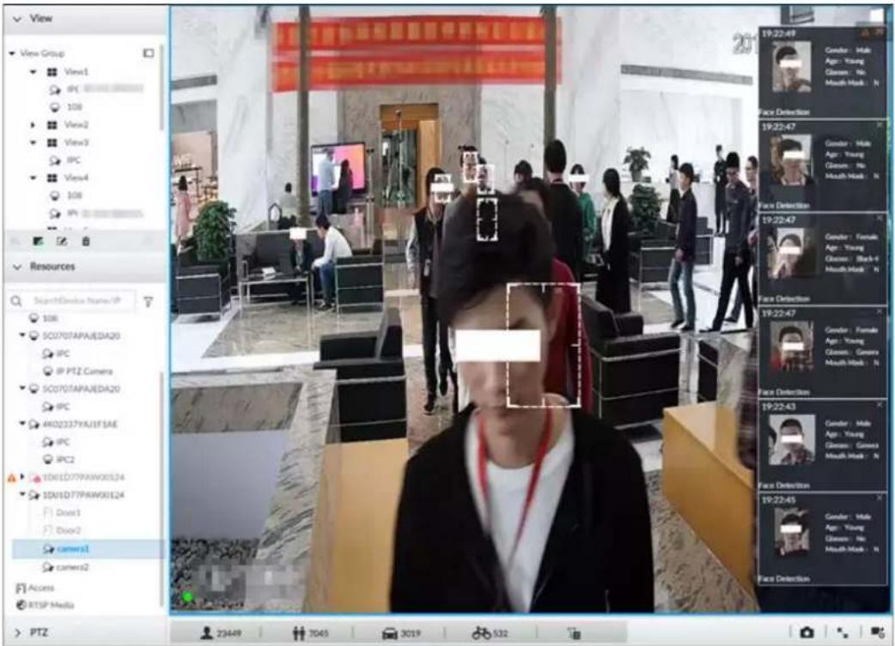Select Door2 in the device tree
Screen dimensions: 895x646
pyautogui.click(x=63, y=530)
